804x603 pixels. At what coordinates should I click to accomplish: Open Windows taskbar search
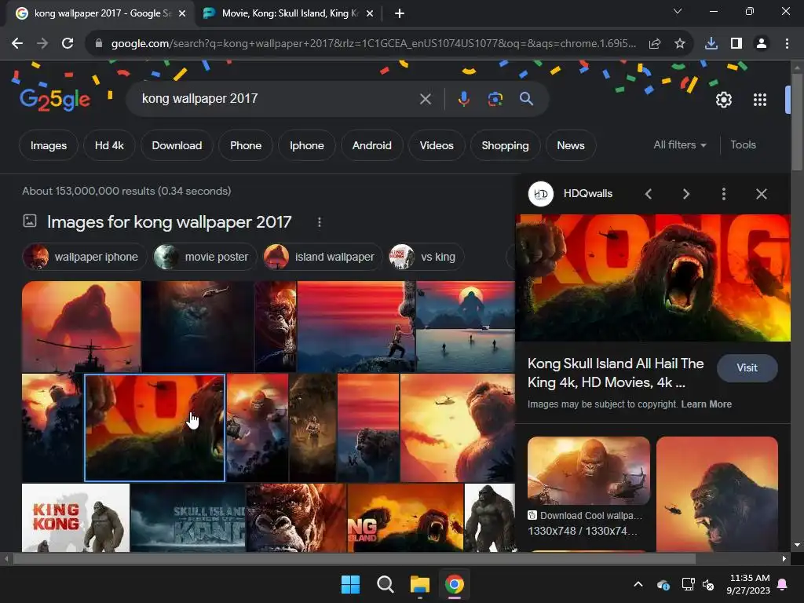385,584
